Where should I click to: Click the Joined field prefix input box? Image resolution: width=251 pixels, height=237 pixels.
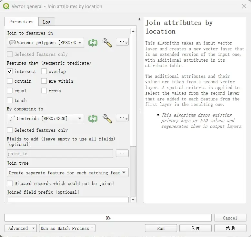click(67, 200)
